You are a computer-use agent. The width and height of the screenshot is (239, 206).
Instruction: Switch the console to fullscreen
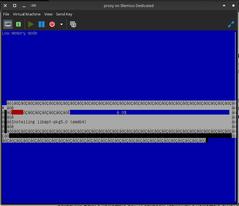coord(231,24)
